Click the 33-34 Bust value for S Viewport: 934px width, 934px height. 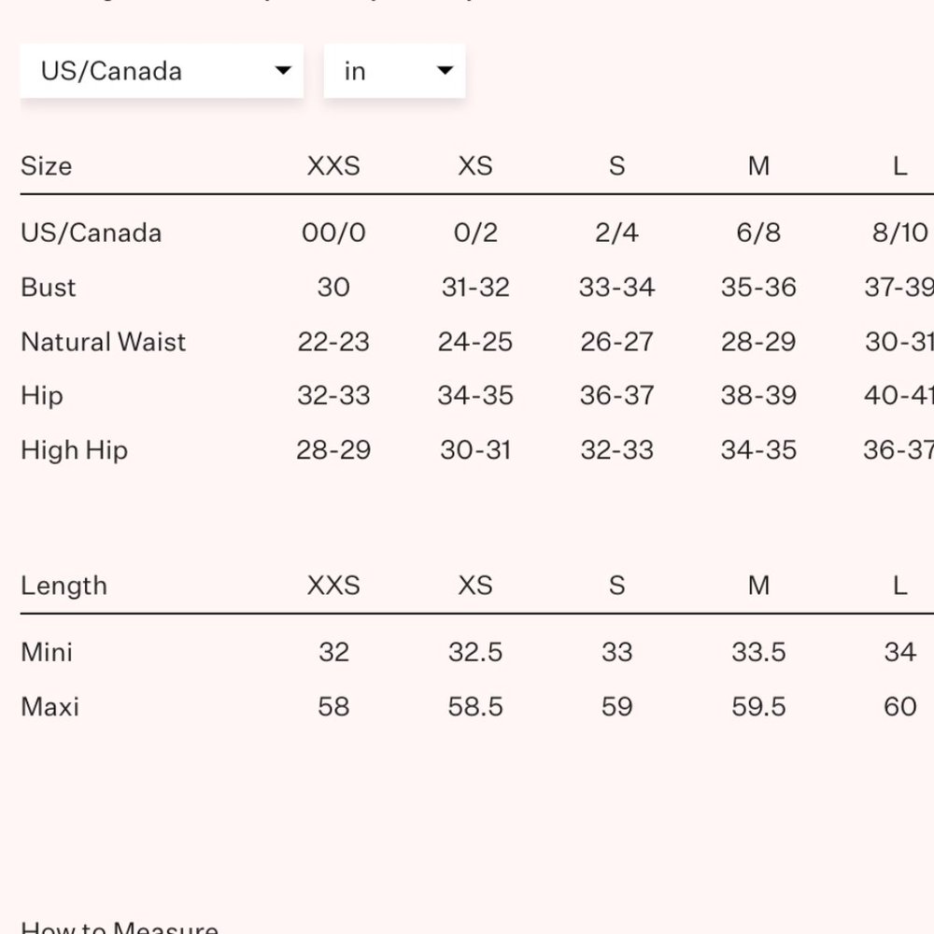(616, 288)
